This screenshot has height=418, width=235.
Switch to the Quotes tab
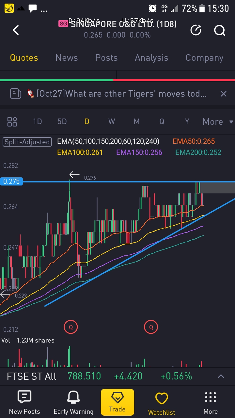pos(24,58)
